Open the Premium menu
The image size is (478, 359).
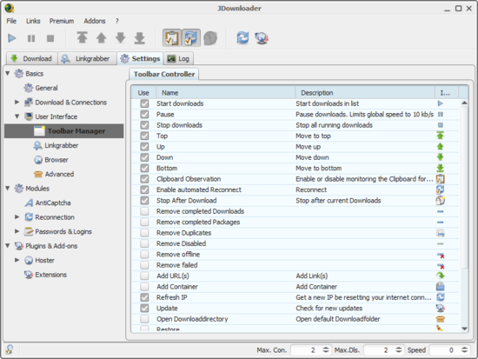[x=62, y=21]
